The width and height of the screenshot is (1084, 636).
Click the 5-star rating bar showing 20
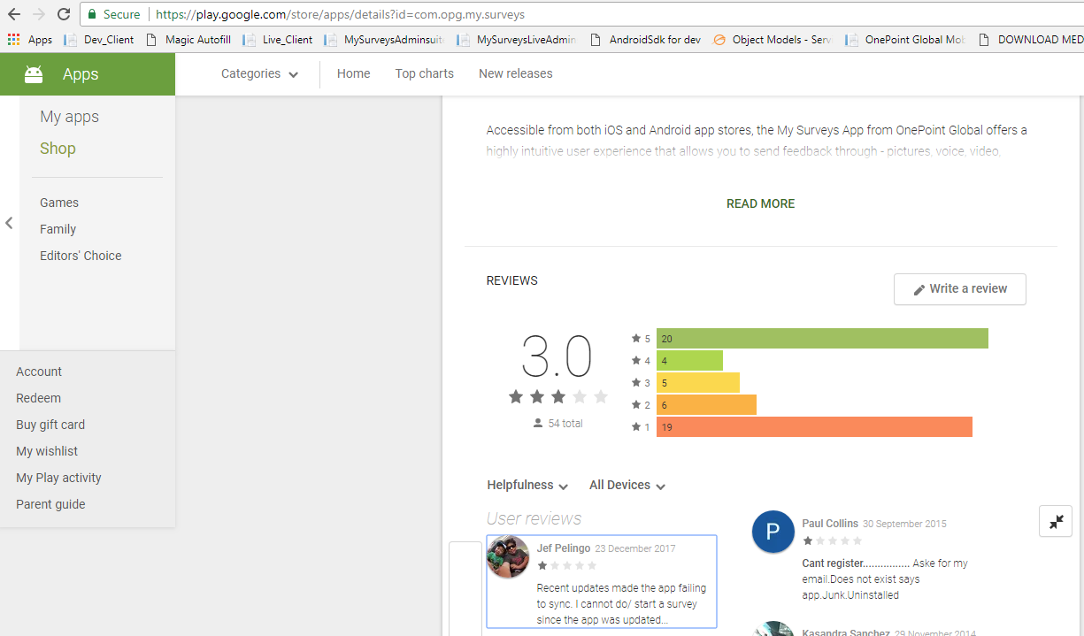pos(822,339)
